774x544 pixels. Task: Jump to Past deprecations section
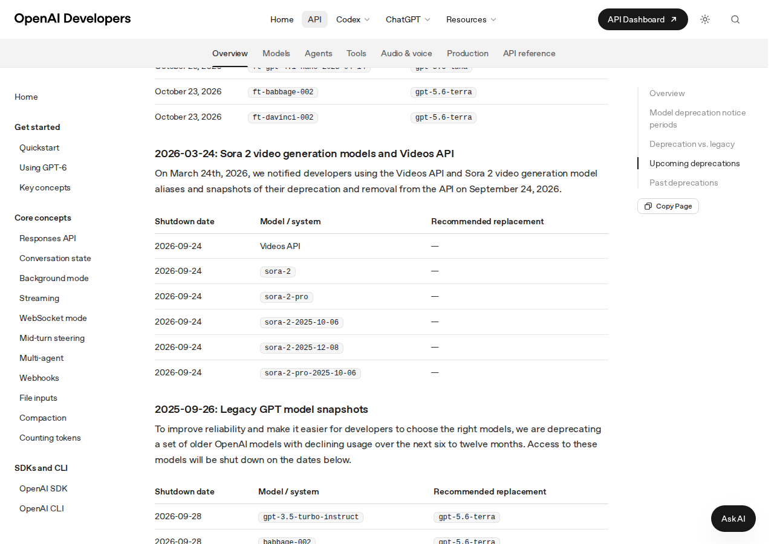click(x=684, y=183)
